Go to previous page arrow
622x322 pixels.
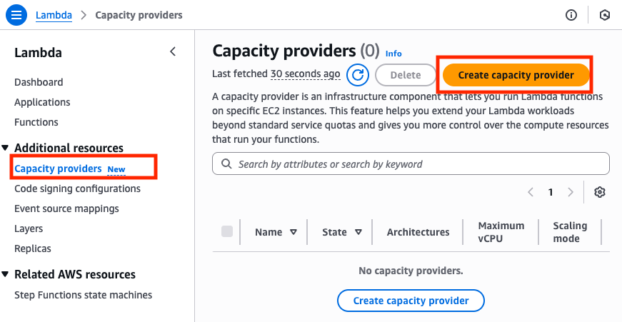531,192
